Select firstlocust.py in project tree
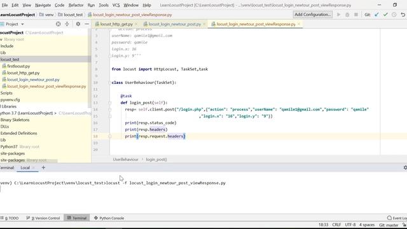 (18, 66)
